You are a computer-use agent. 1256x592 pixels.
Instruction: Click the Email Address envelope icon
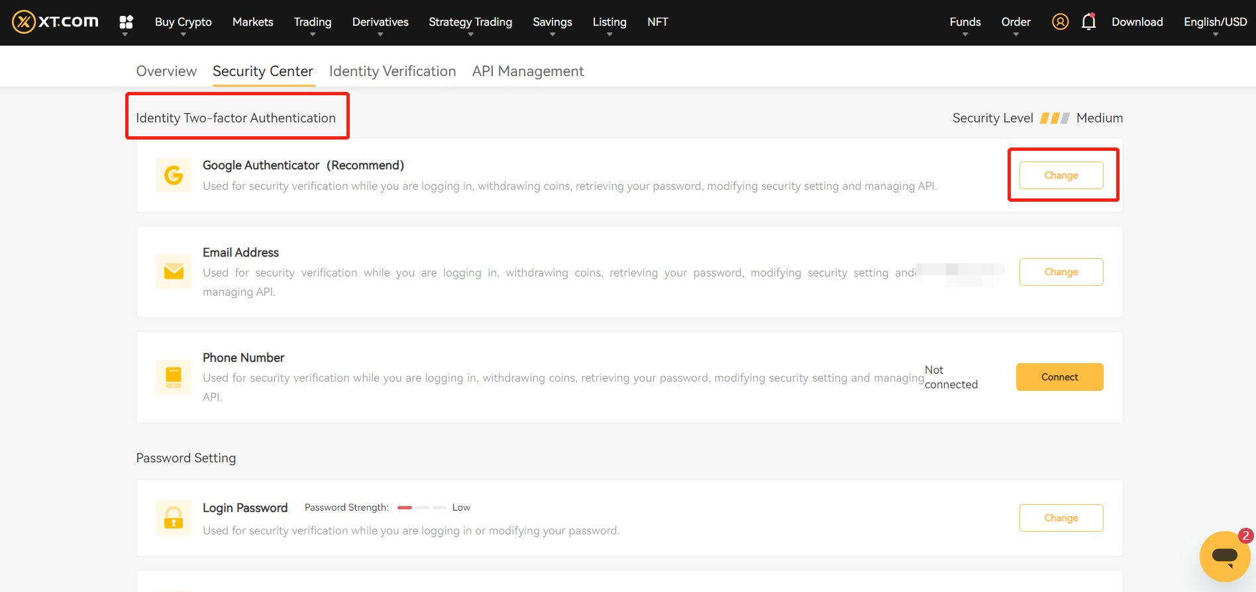(x=174, y=271)
